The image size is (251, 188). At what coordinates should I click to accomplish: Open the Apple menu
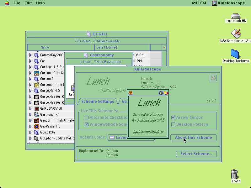[x=7, y=3]
